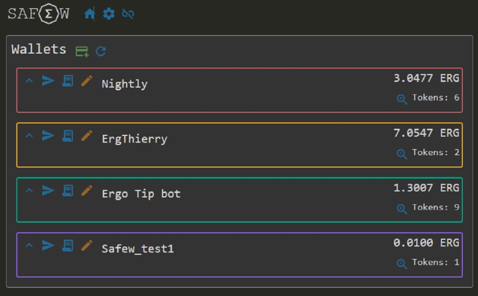The image size is (478, 296).
Task: Click the SAFEW logo
Action: coord(38,14)
